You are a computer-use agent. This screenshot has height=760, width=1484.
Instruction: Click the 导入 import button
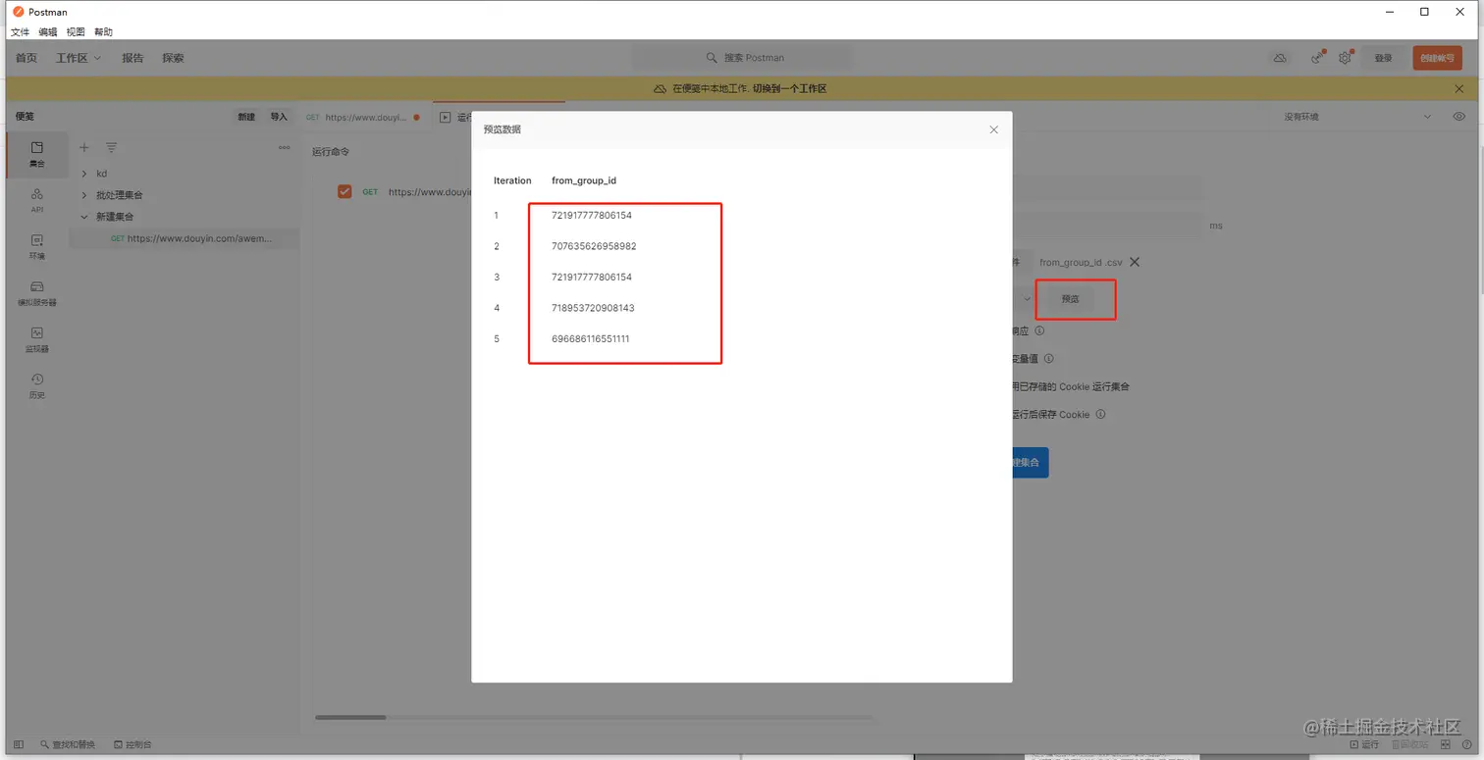pyautogui.click(x=279, y=117)
